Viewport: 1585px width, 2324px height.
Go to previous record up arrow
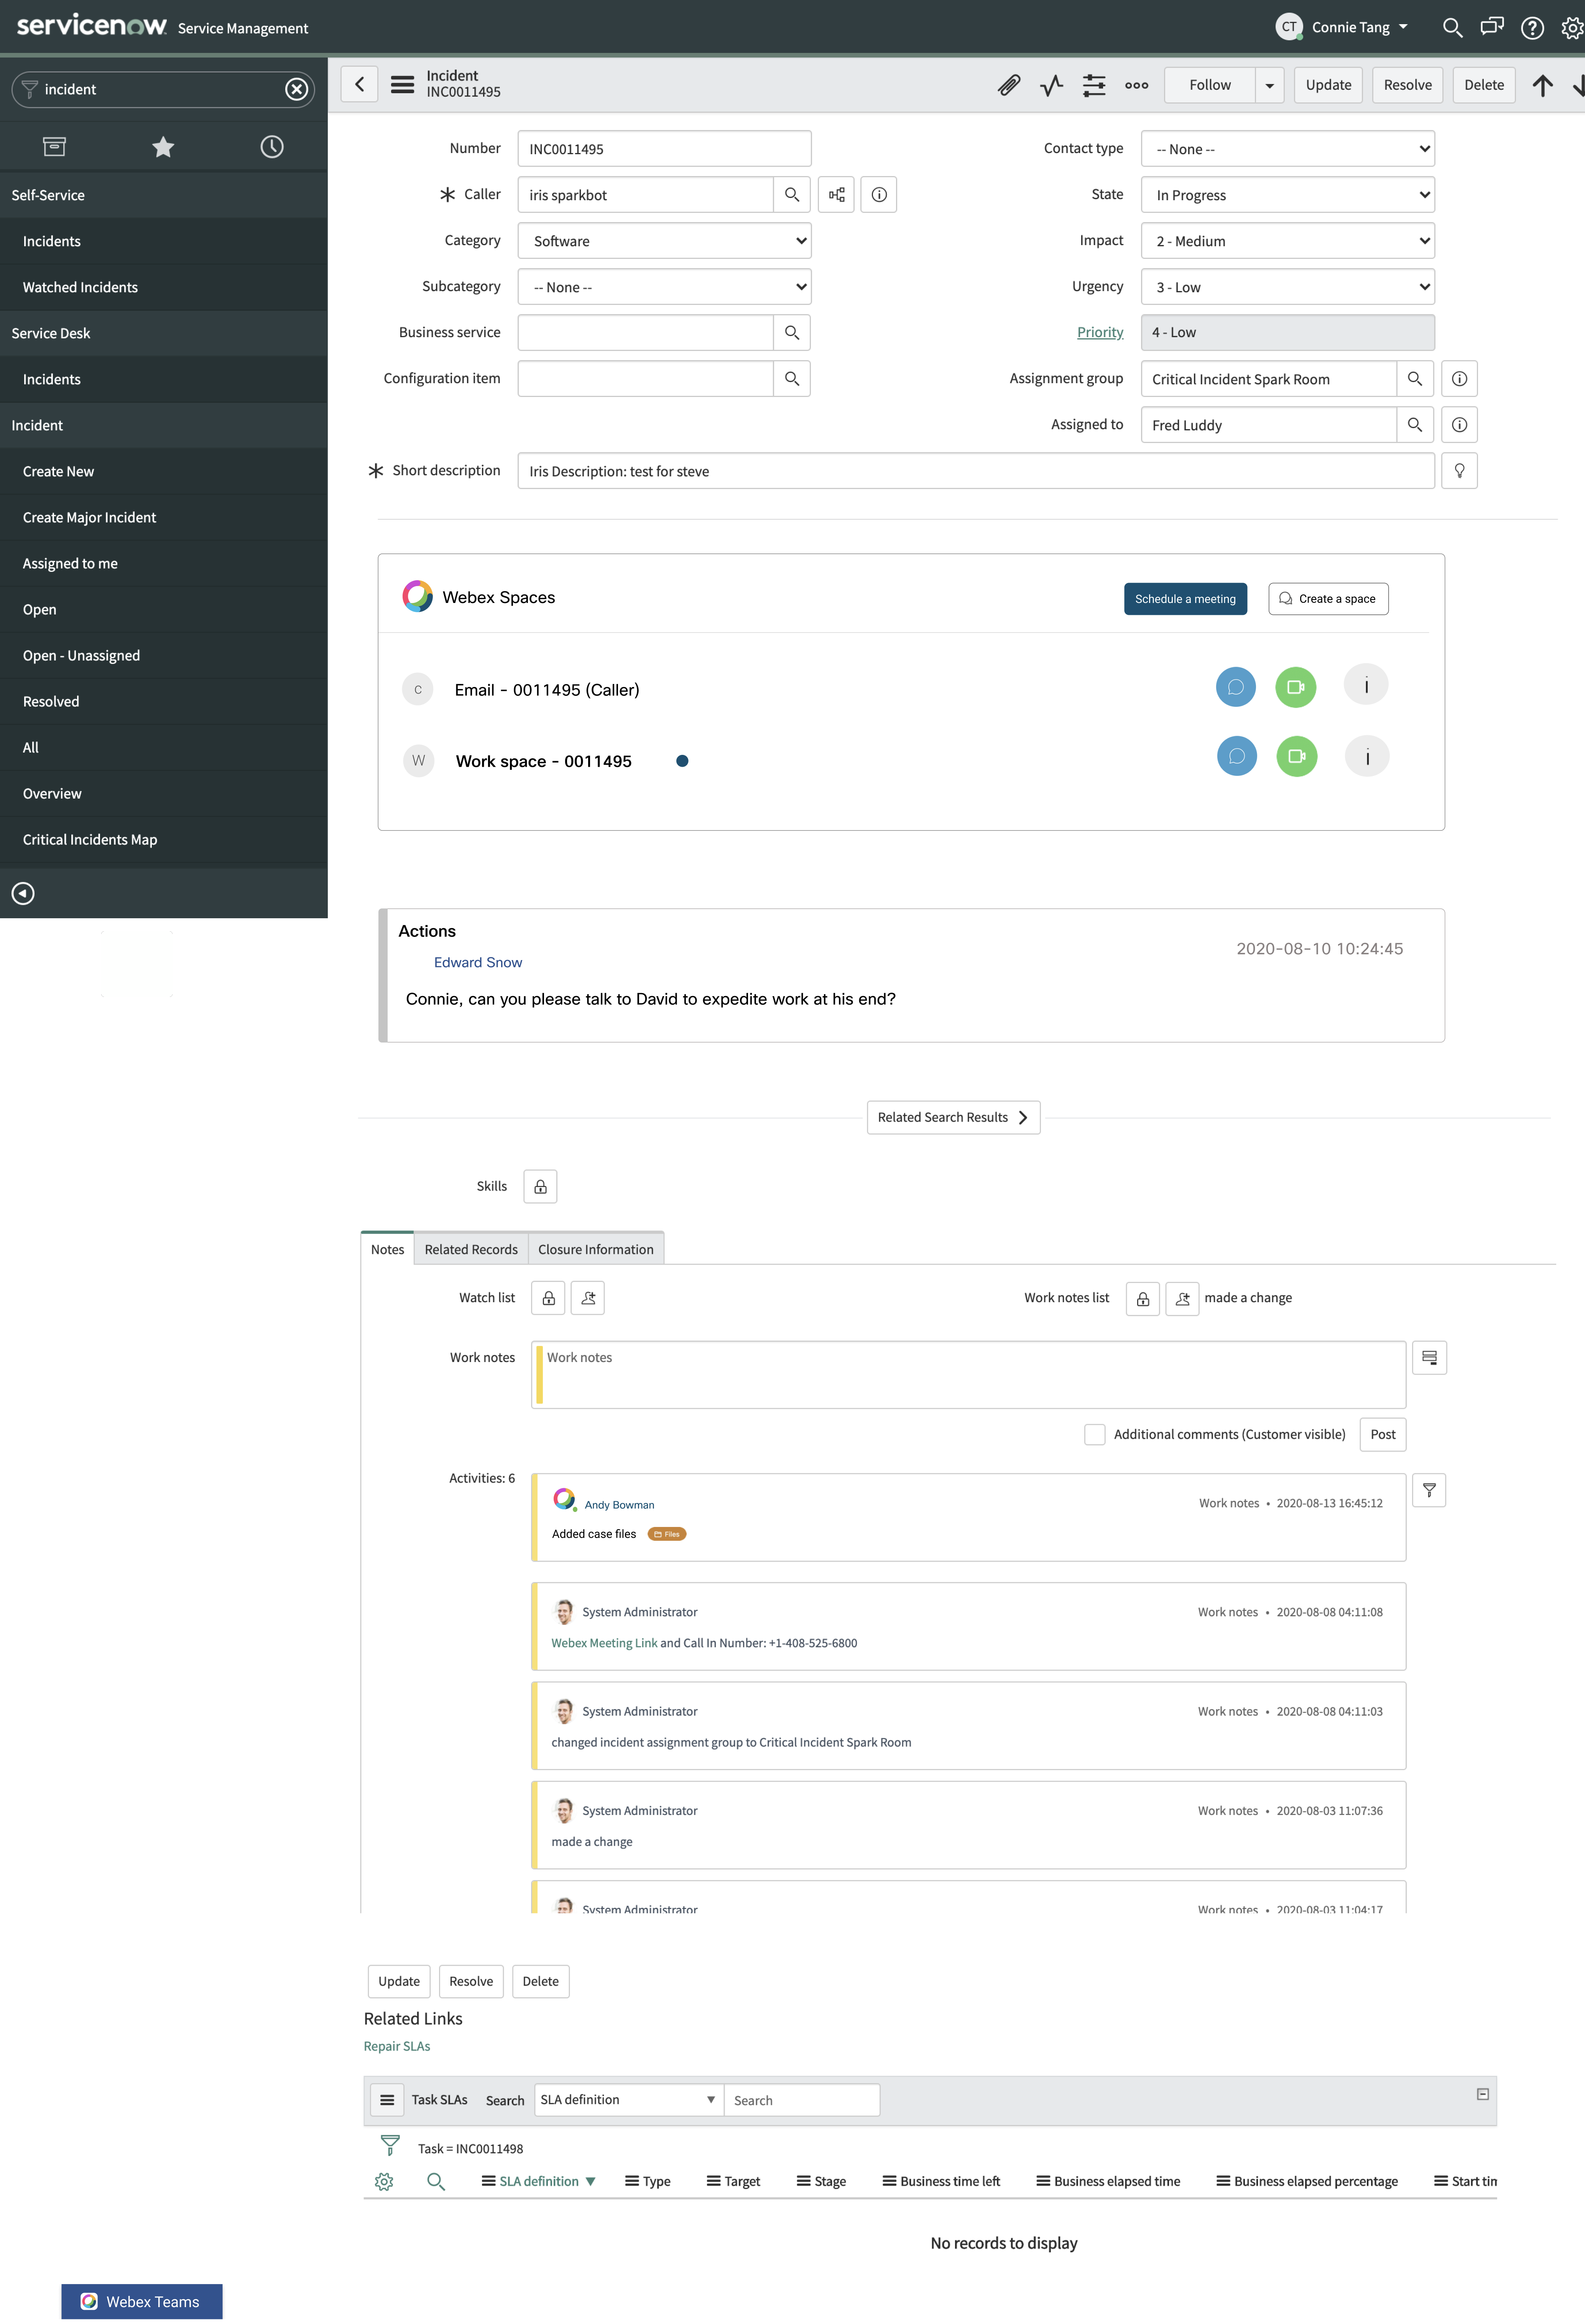tap(1543, 85)
